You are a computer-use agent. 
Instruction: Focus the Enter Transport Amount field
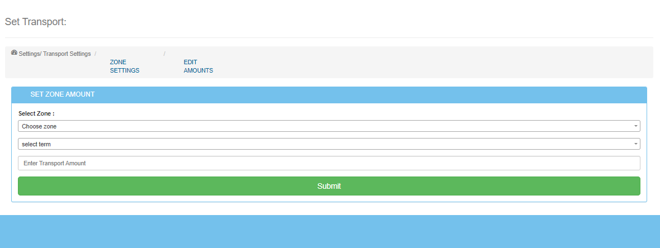tap(328, 163)
